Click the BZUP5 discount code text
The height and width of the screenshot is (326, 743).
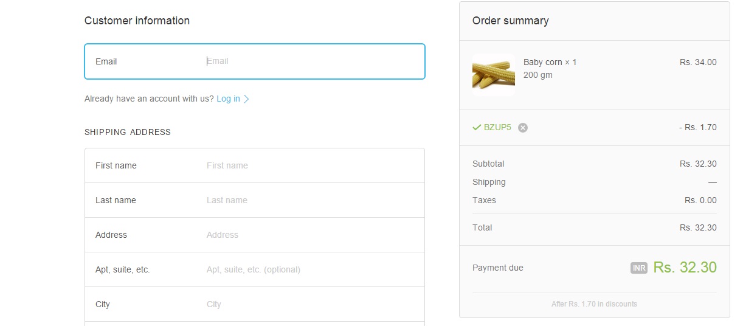point(497,128)
